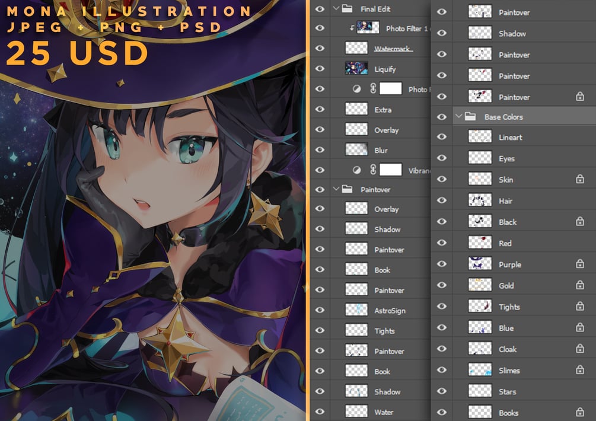Select the layer named Lineart
The image size is (596, 421).
tap(510, 138)
